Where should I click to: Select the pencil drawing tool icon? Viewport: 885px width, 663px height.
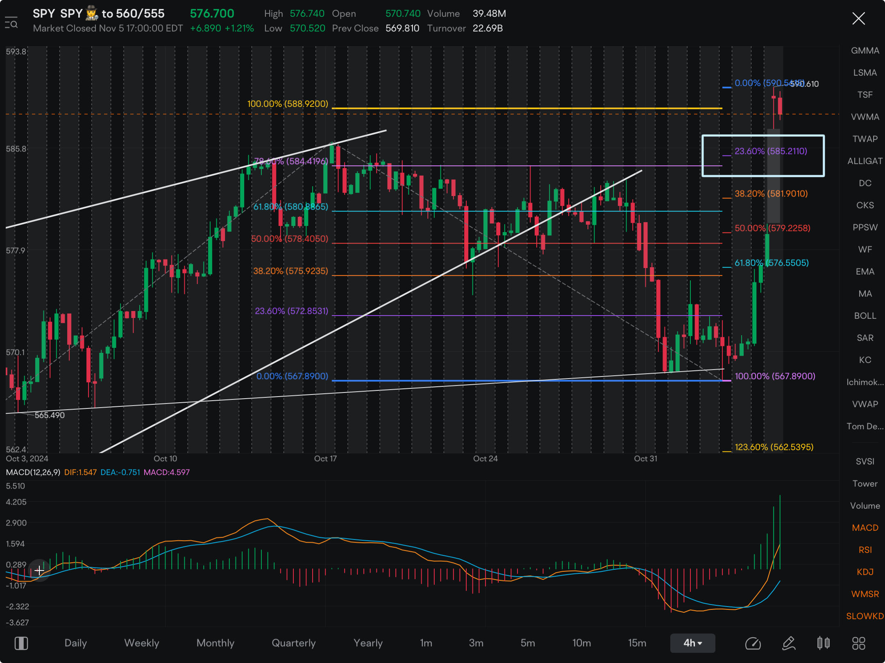point(789,643)
